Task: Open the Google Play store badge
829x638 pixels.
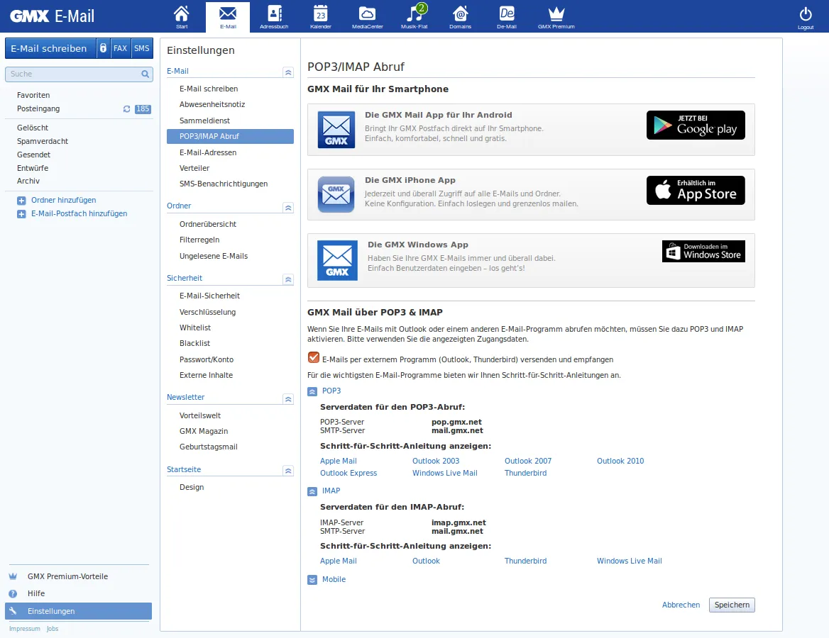Action: [x=696, y=125]
